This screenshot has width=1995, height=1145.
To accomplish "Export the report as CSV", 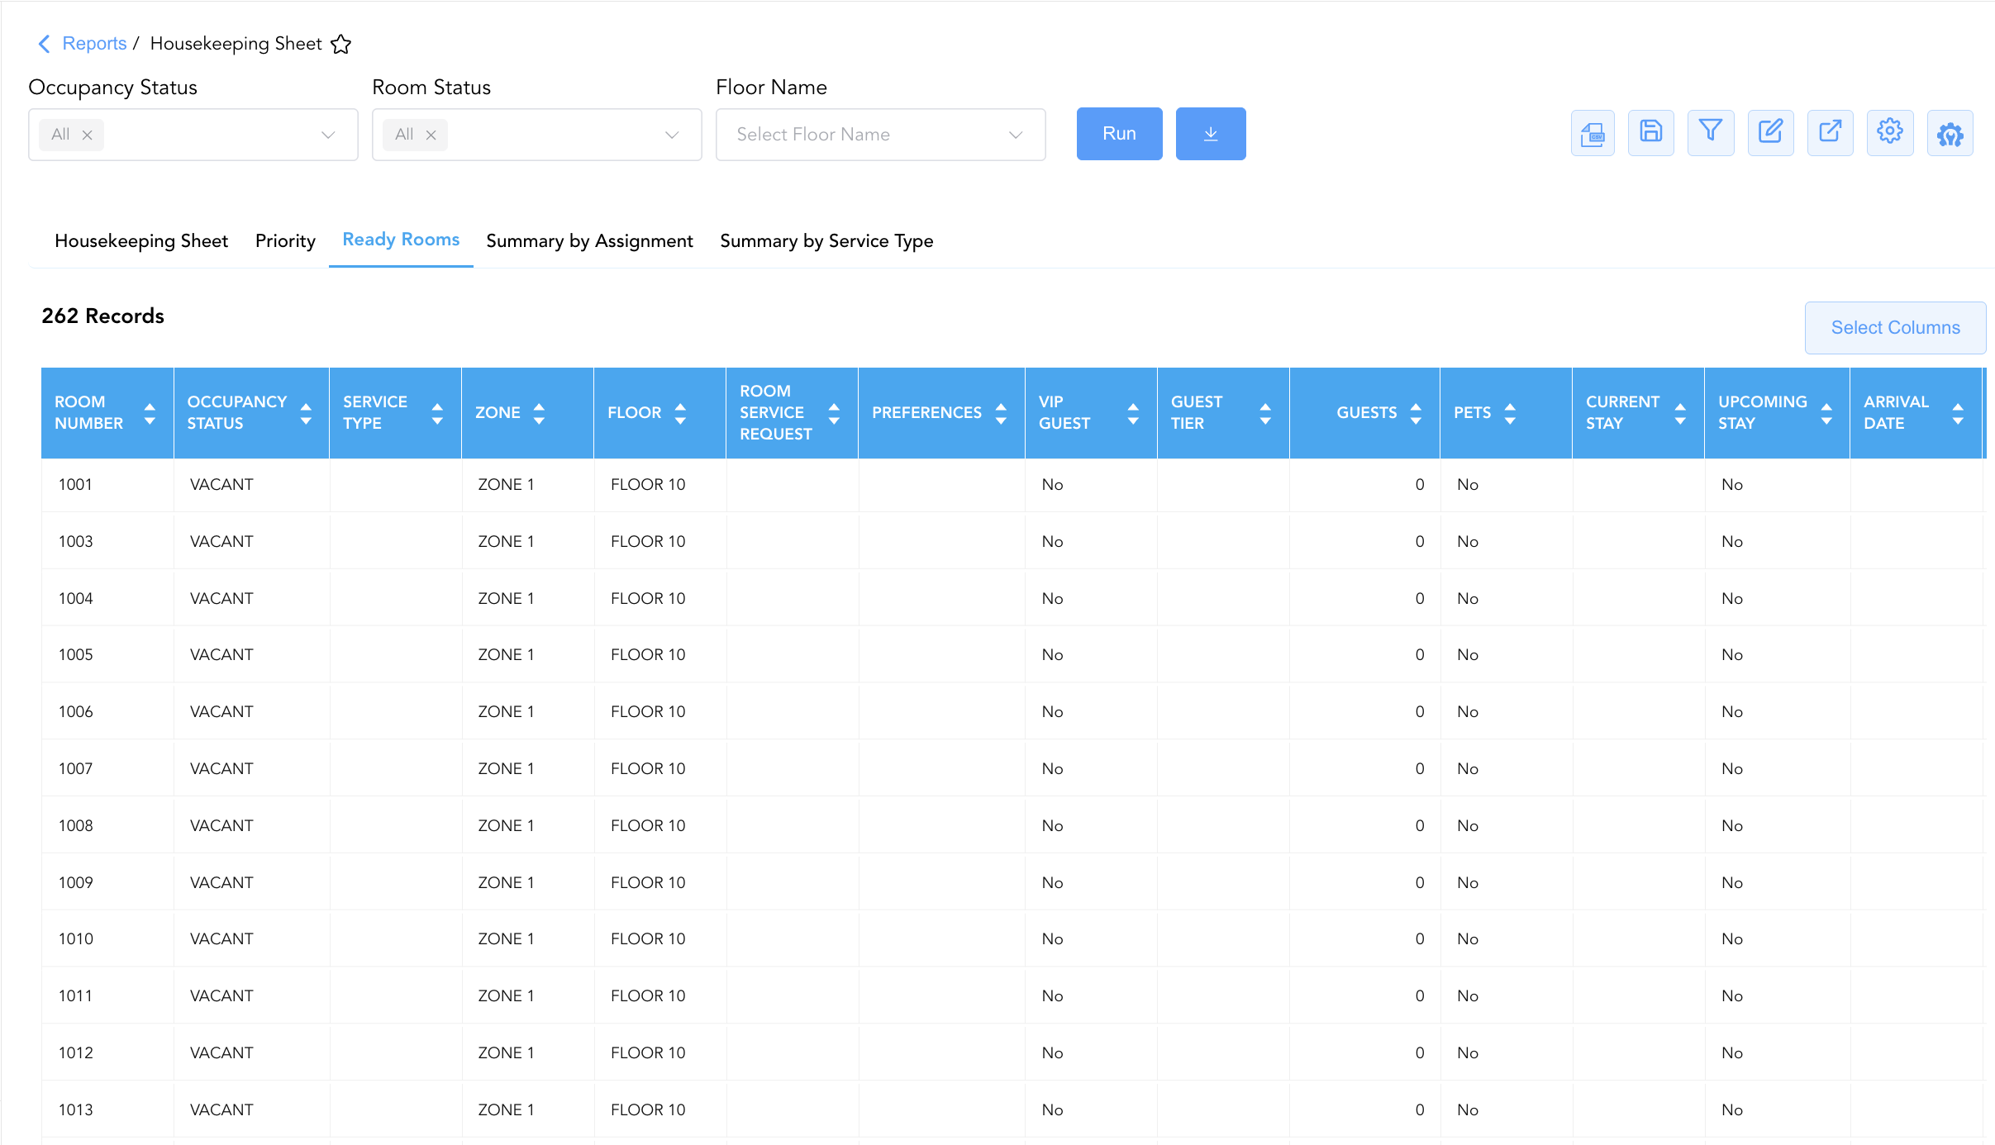I will point(1593,133).
